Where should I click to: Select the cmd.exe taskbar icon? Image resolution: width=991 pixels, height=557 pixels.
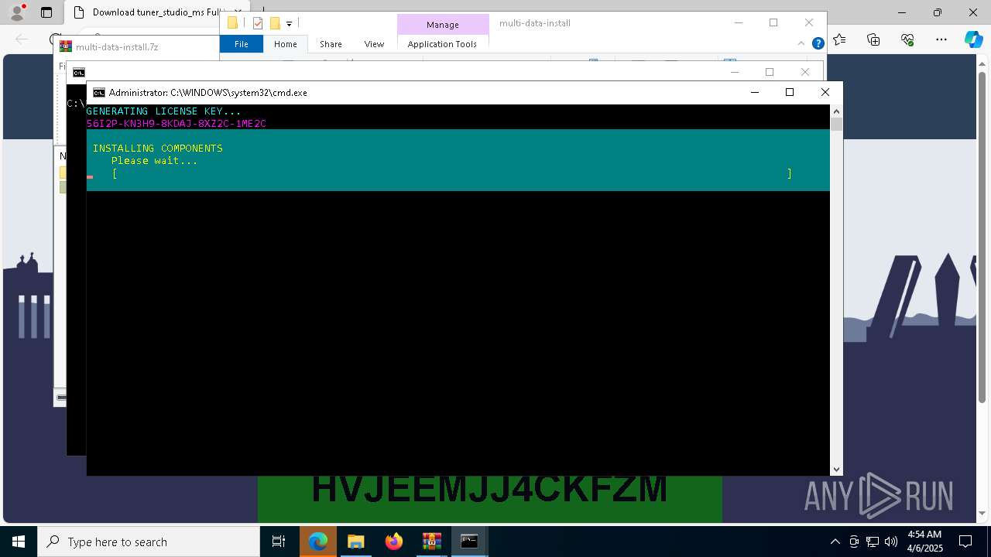[469, 542]
